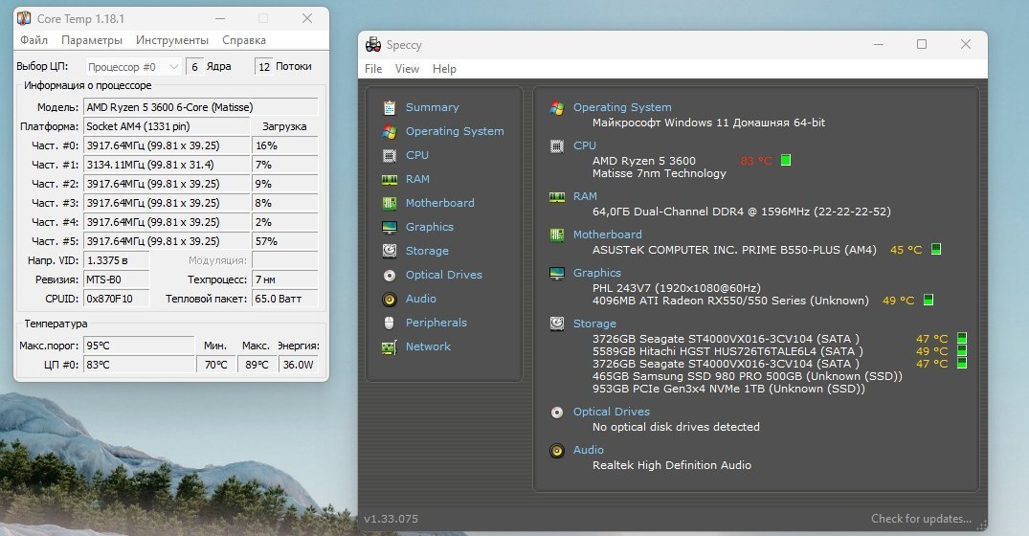This screenshot has height=536, width=1029.
Task: Click the red 83 °C CPU temperature reading
Action: coord(756,161)
